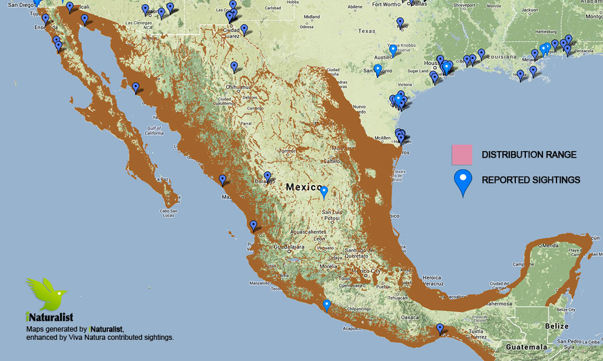Click the bold 'Belize' country label

pos(556,326)
